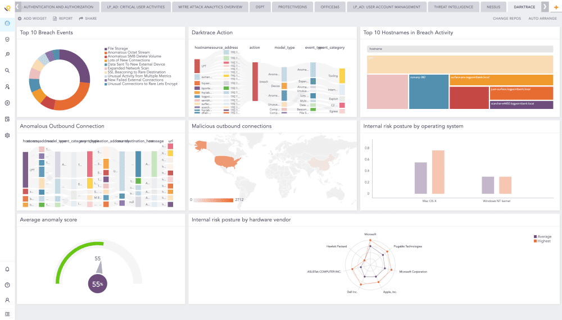This screenshot has height=320, width=562.
Task: Click the map color range legend bar
Action: tap(213, 200)
